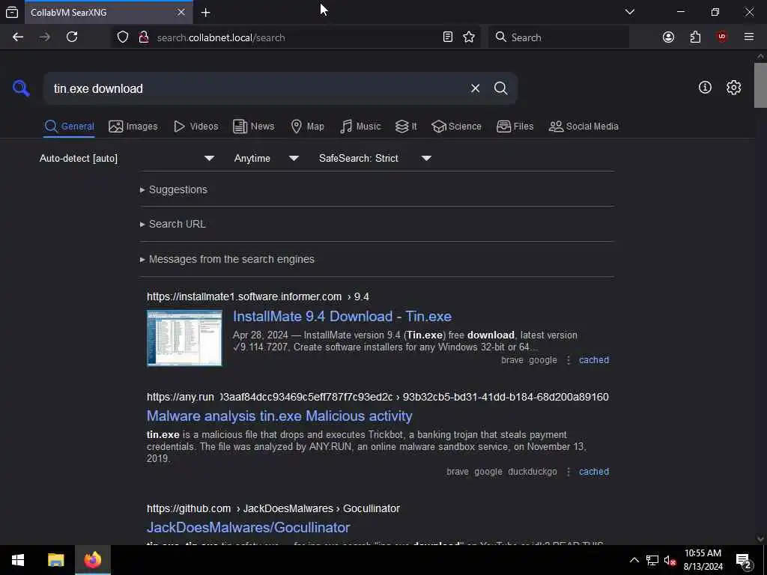
Task: Switch to the Music tab
Action: pos(360,127)
